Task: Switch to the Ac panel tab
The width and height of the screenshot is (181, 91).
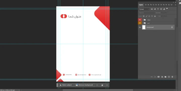Action: (169, 5)
